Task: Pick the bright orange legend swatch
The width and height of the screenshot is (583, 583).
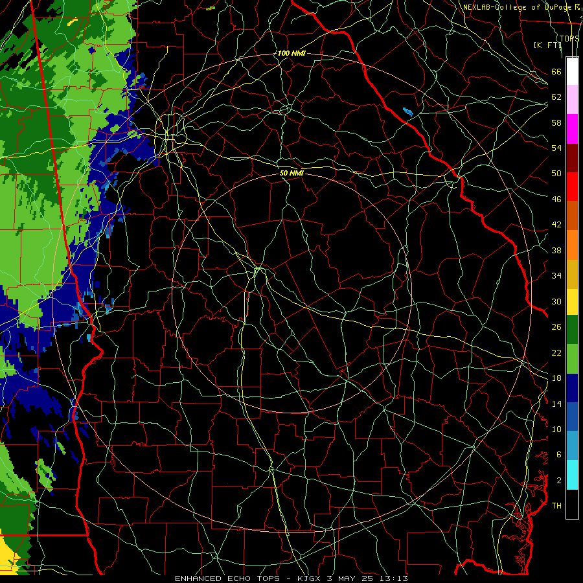Action: (572, 244)
